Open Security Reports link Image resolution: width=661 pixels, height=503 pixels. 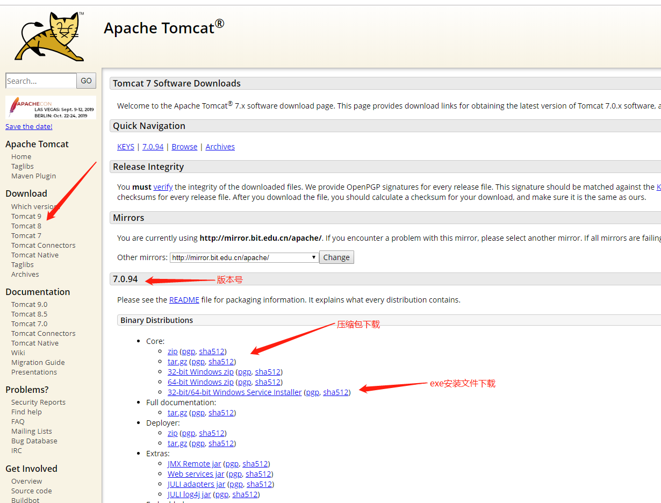coord(38,402)
